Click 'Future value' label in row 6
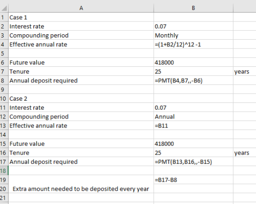 coord(27,63)
